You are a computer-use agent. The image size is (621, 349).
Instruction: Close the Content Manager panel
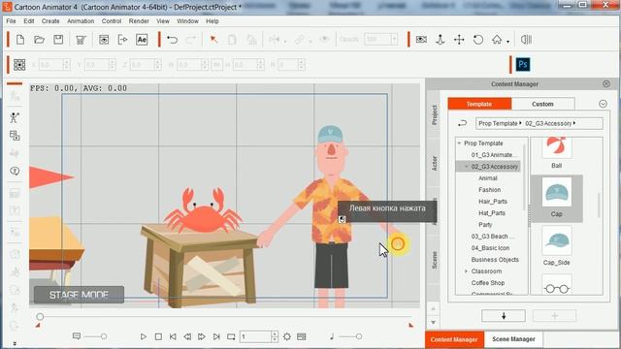pyautogui.click(x=605, y=84)
